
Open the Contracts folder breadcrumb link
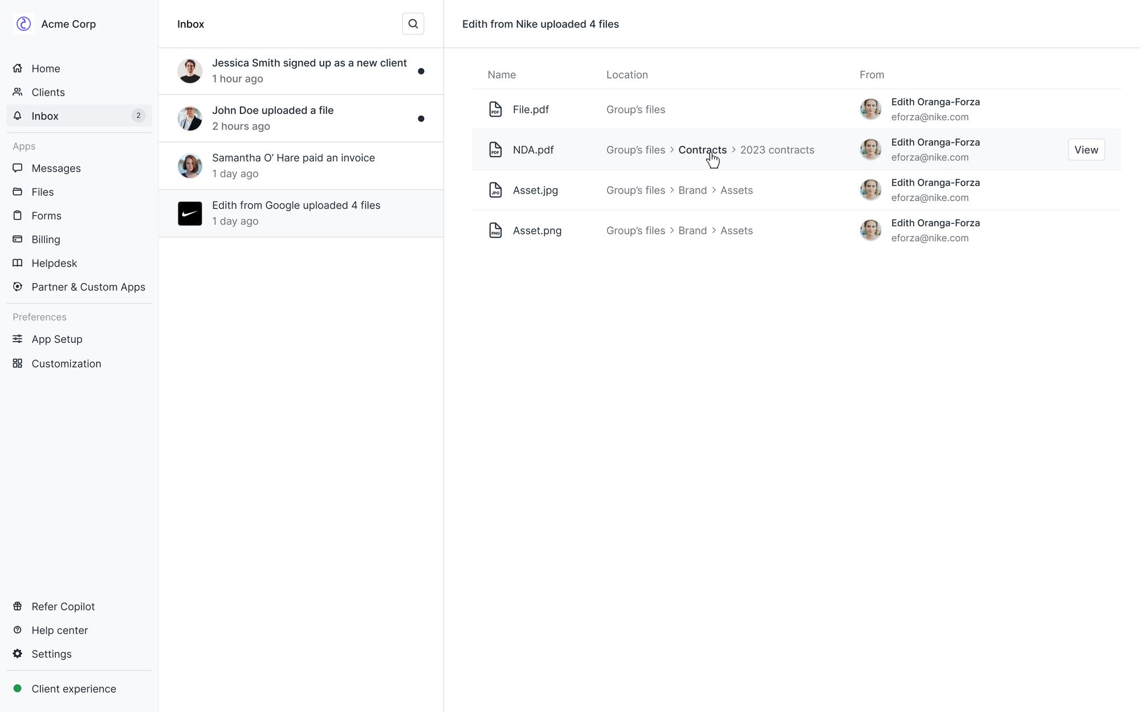coord(702,150)
